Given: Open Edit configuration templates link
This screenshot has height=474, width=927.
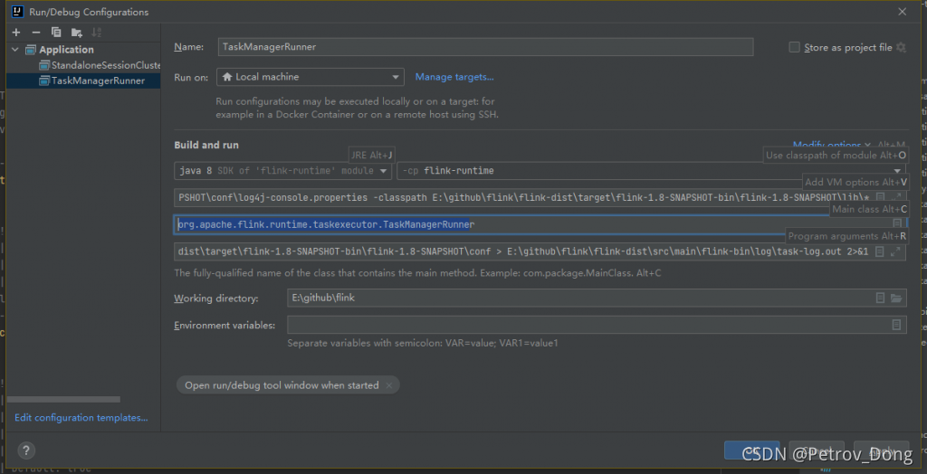Looking at the screenshot, I should pyautogui.click(x=81, y=418).
